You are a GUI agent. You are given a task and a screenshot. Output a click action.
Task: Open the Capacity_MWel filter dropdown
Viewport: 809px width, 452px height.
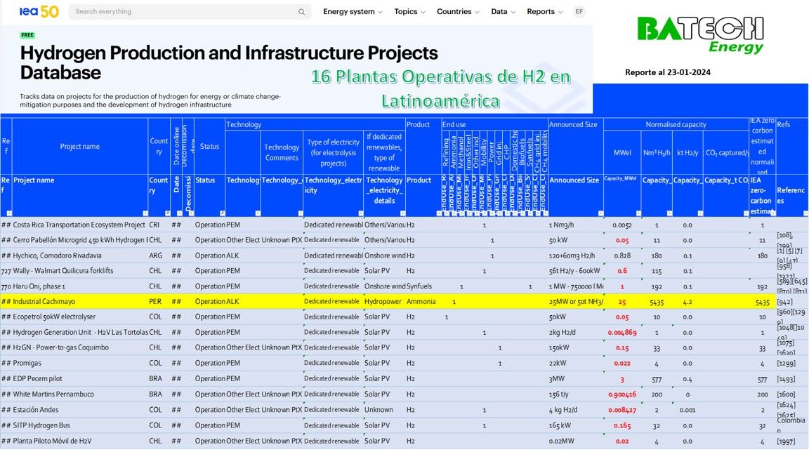(638, 213)
